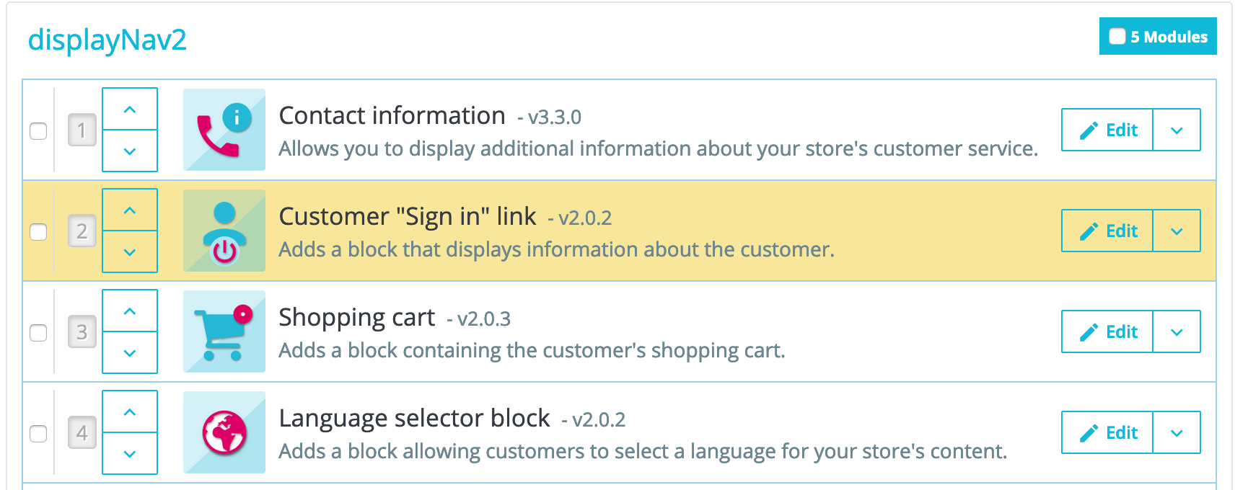Open the displayNav2 hook heading

pos(107,40)
